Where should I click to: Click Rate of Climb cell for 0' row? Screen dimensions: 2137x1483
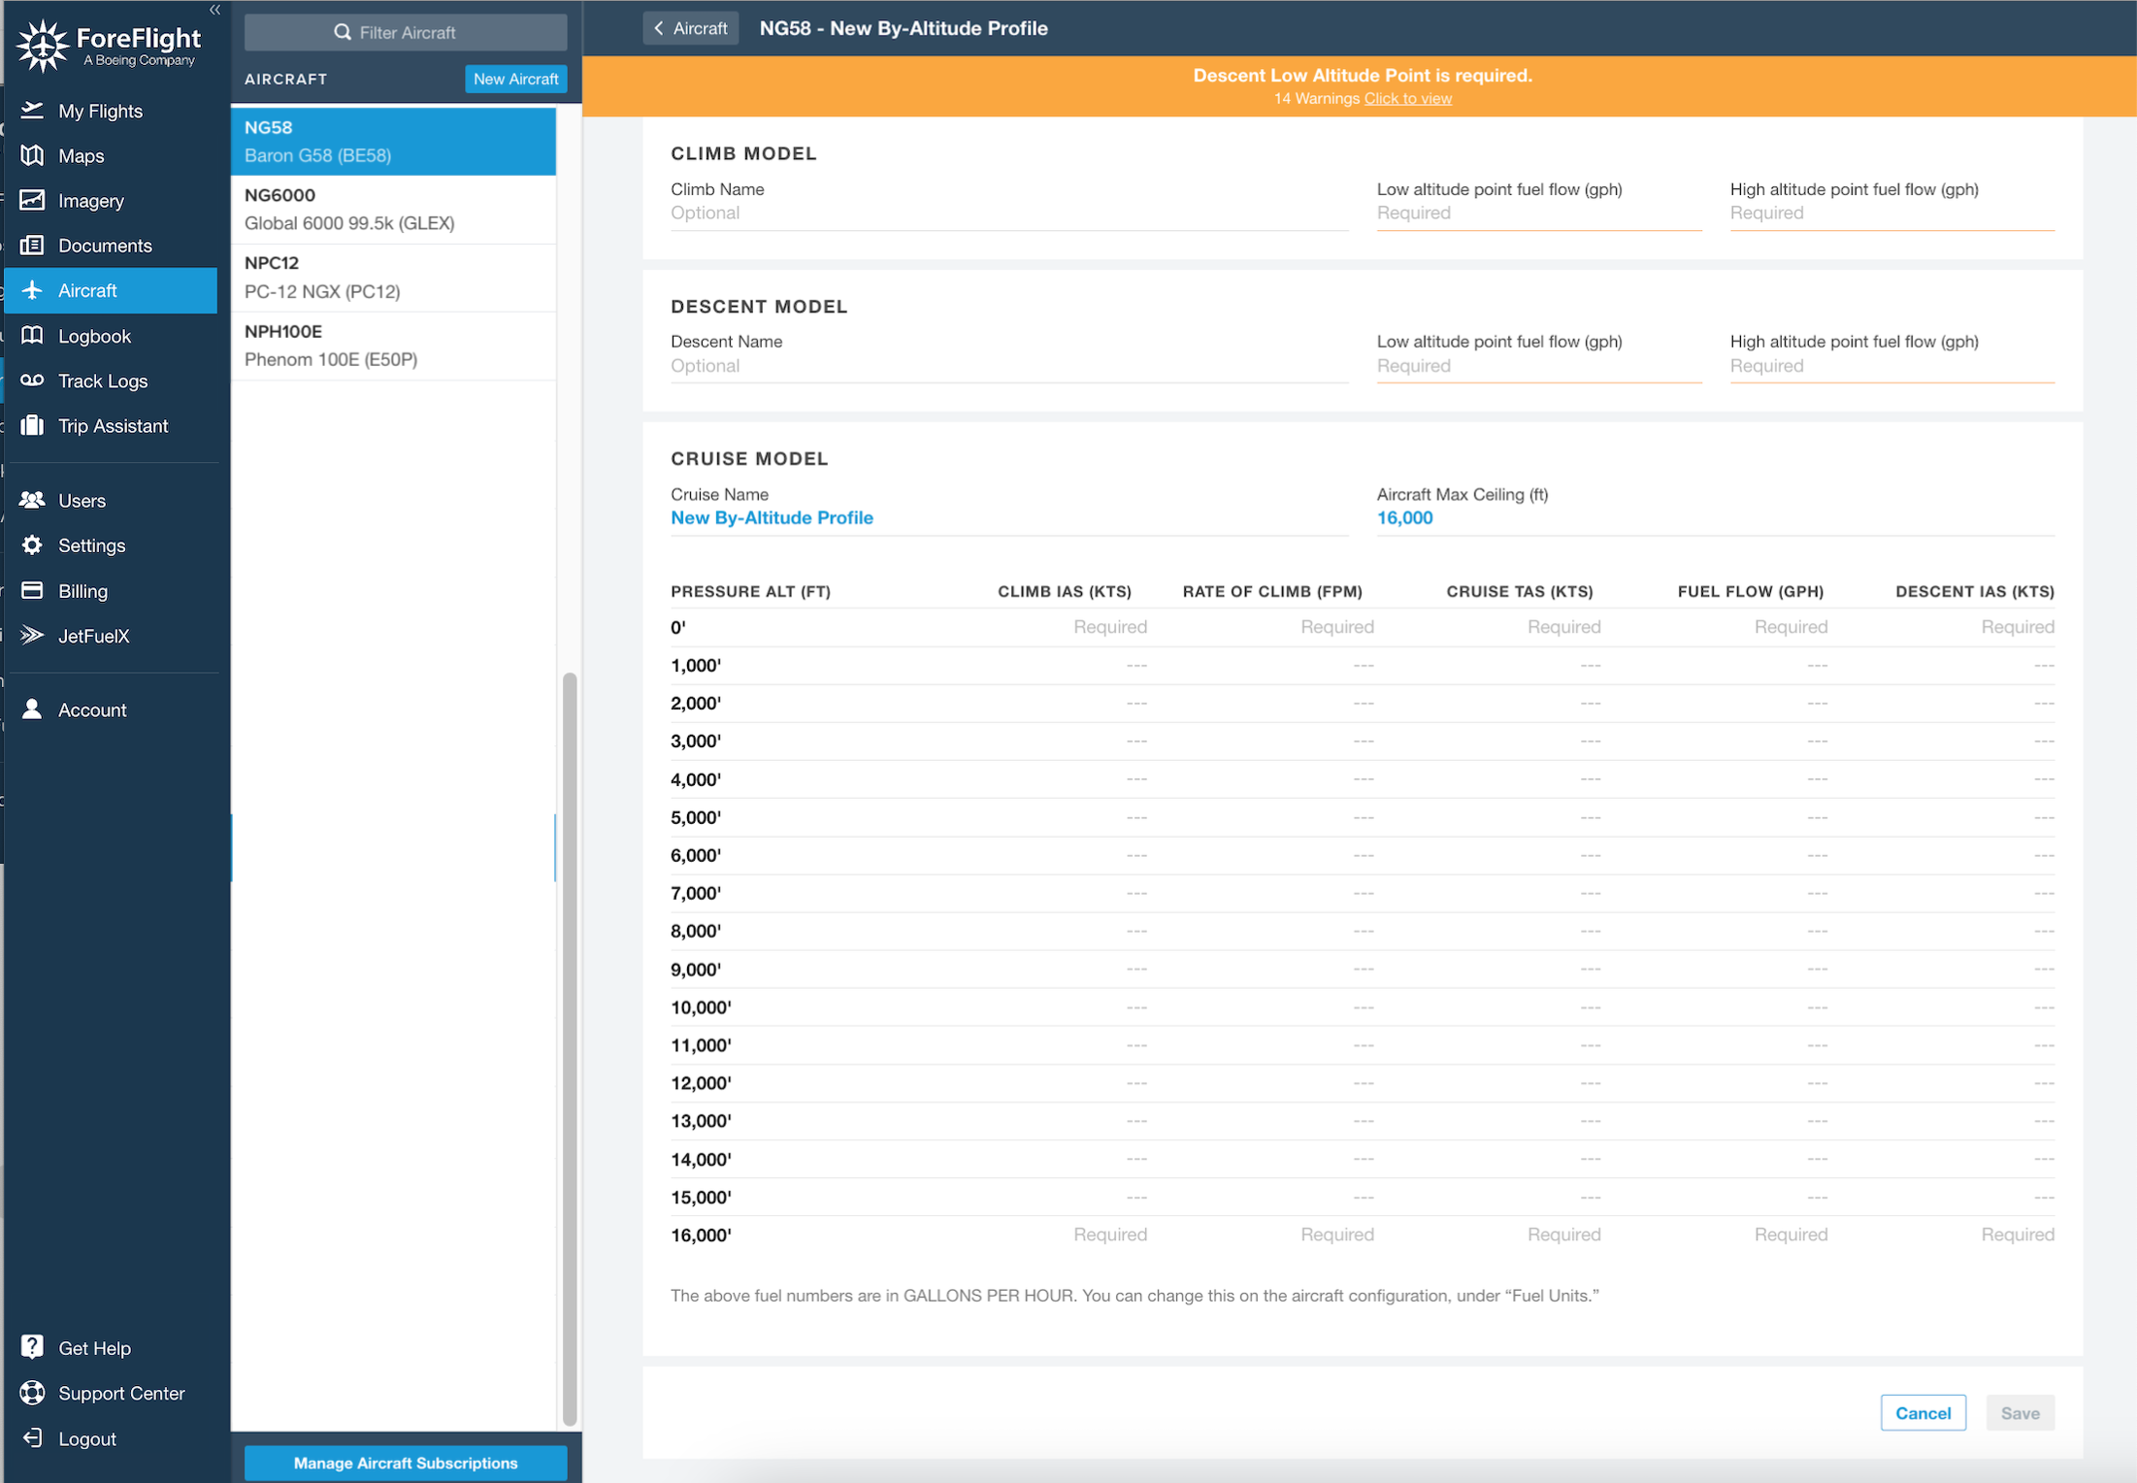(x=1337, y=627)
